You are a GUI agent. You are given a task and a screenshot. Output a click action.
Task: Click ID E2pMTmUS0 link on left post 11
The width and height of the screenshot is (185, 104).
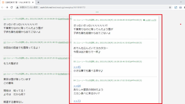pyautogui.click(x=63, y=19)
